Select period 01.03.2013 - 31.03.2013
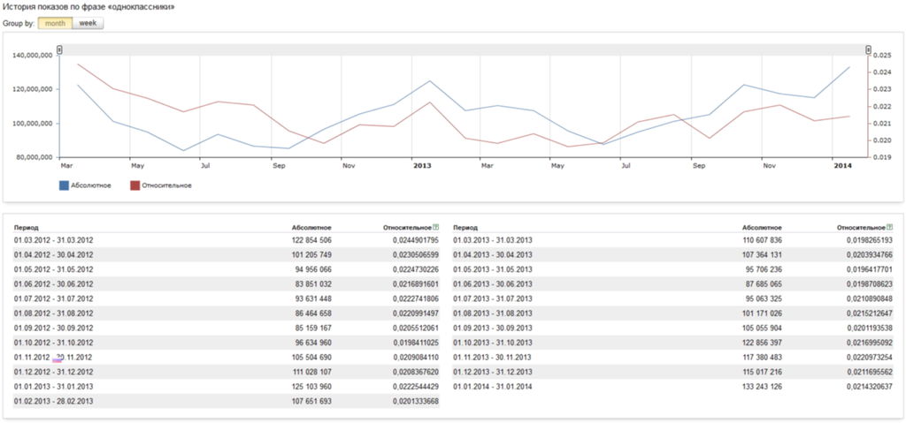 coord(493,240)
